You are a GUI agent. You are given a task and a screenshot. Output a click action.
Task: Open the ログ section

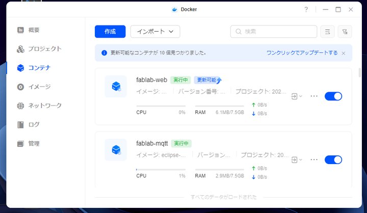28,124
